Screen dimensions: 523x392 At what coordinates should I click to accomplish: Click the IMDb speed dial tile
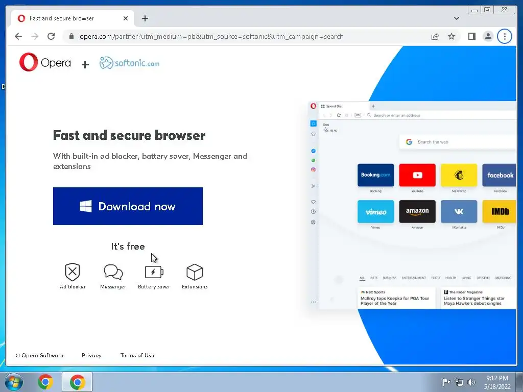[x=499, y=212]
